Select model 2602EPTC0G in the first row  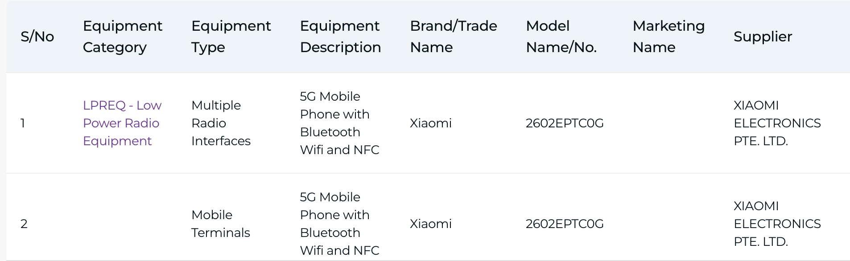(565, 123)
